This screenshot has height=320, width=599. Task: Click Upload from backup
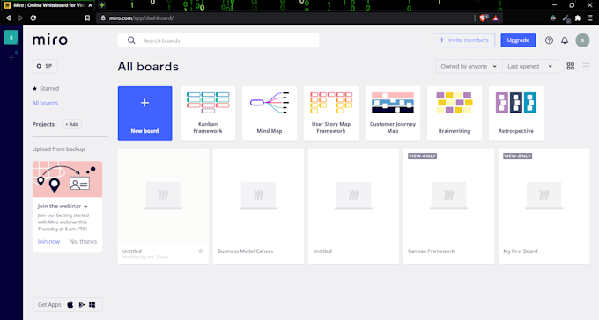coord(58,149)
